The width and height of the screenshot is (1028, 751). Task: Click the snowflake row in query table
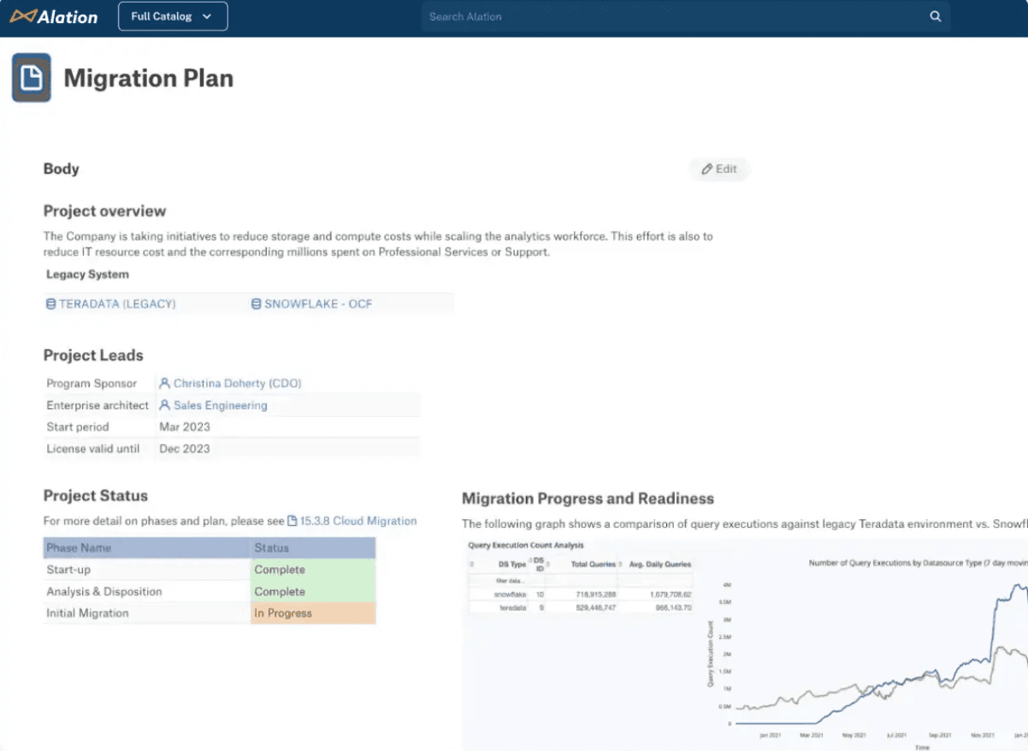[582, 594]
